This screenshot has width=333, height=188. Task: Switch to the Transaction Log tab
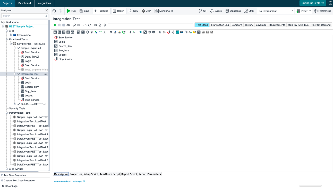[220, 25]
